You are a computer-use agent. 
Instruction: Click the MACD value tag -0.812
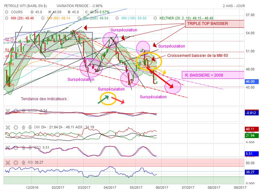(x=252, y=113)
